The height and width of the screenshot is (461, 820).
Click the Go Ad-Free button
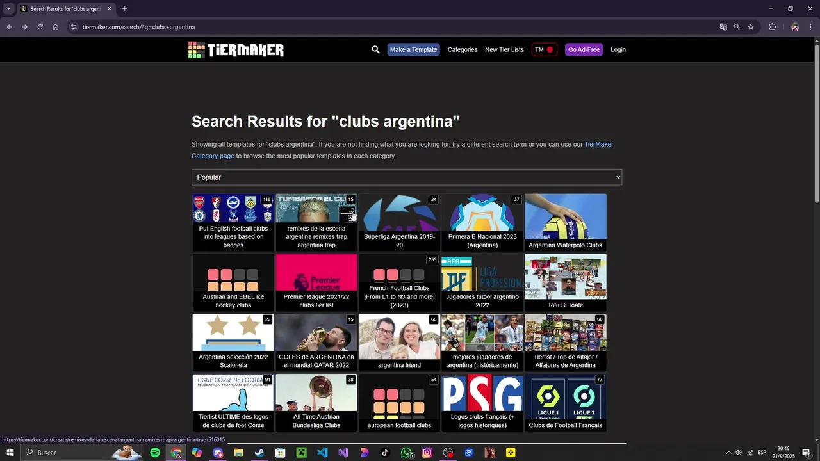coord(584,49)
